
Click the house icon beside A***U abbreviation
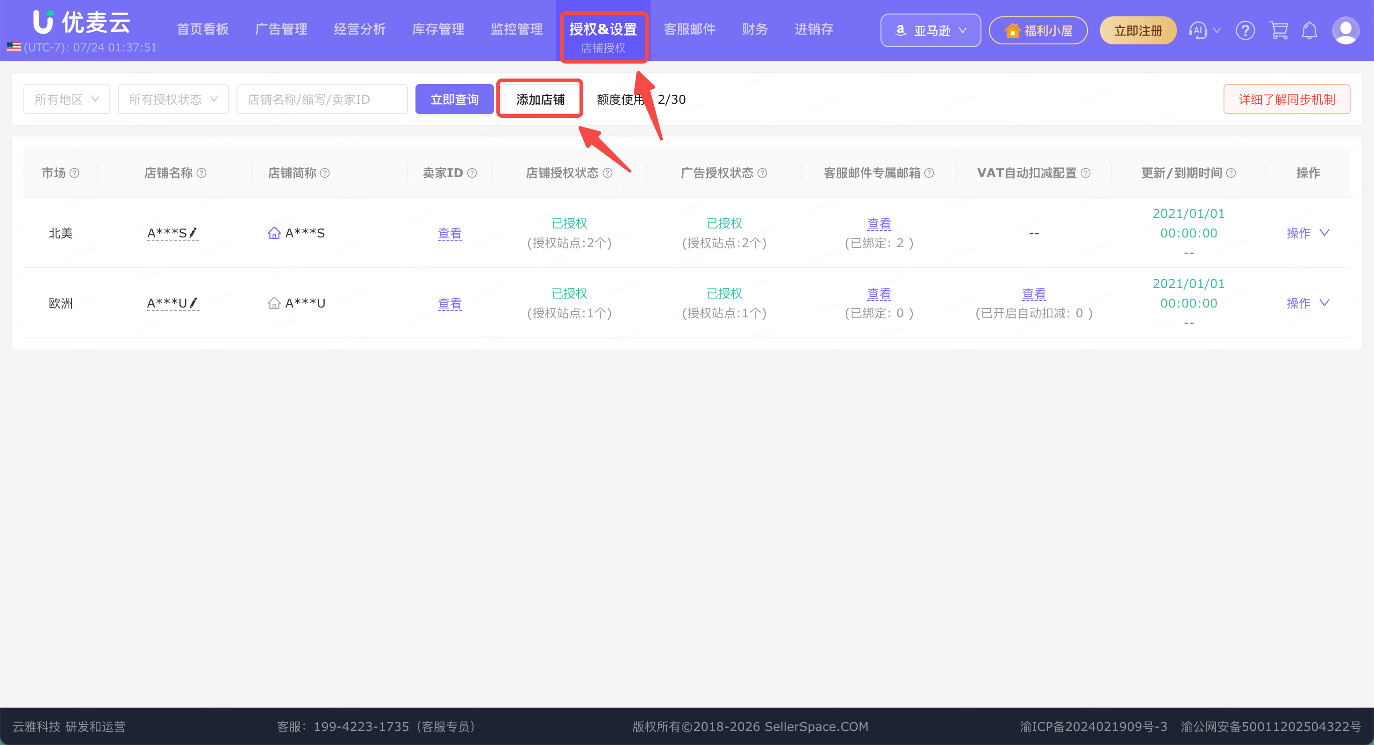click(274, 303)
